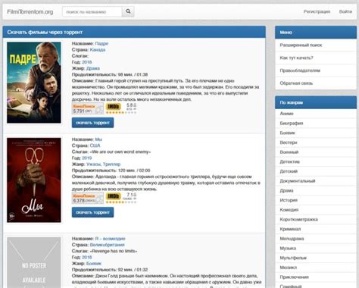The width and height of the screenshot is (359, 288).
Task: Select the Мелодрама genre in the sidebar
Action: click(316, 239)
